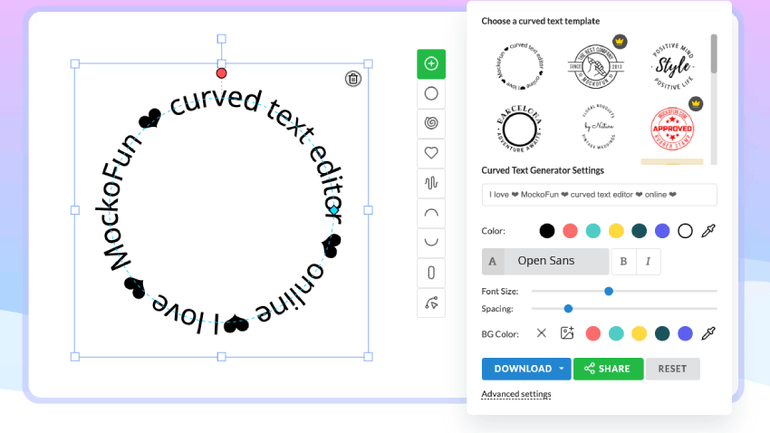Choose purple BG color swatch
The height and width of the screenshot is (433, 770).
click(x=685, y=334)
